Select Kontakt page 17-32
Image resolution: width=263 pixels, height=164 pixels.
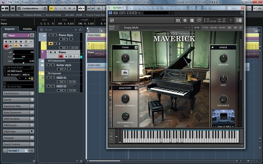point(205,28)
